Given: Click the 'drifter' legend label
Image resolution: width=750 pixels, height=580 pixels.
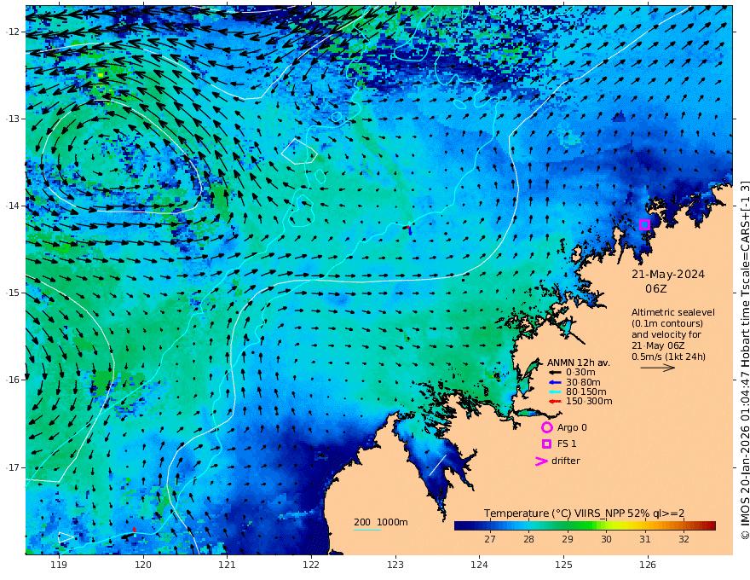Looking at the screenshot, I should [565, 461].
